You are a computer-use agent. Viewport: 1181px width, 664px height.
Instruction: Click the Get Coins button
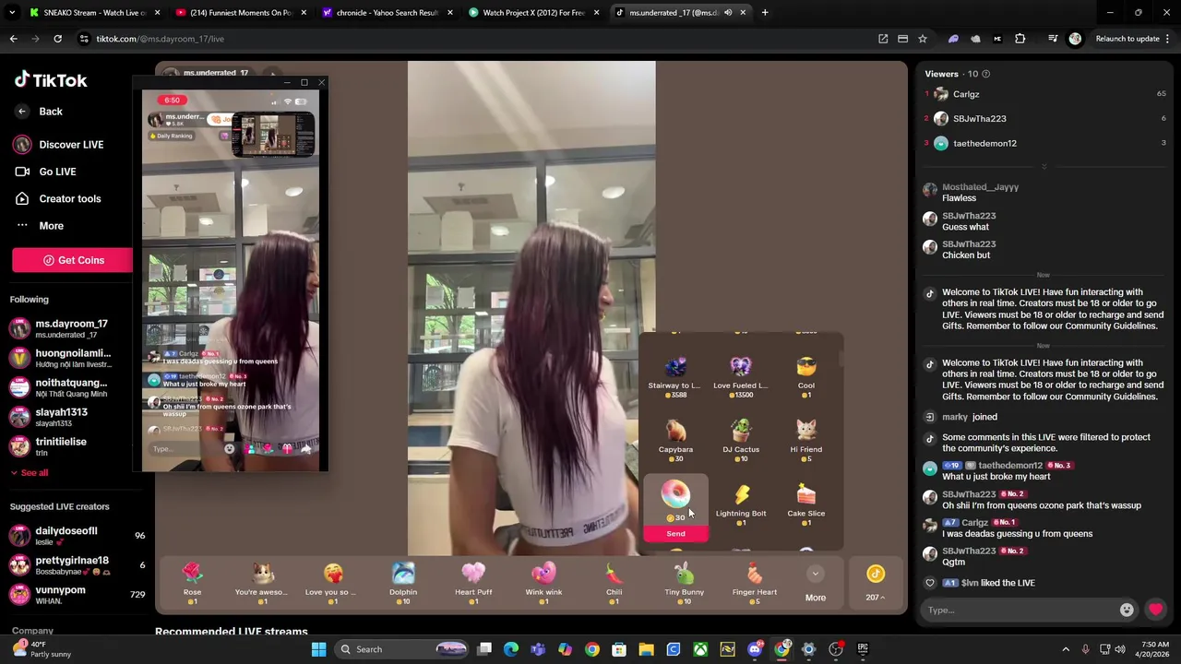73,260
